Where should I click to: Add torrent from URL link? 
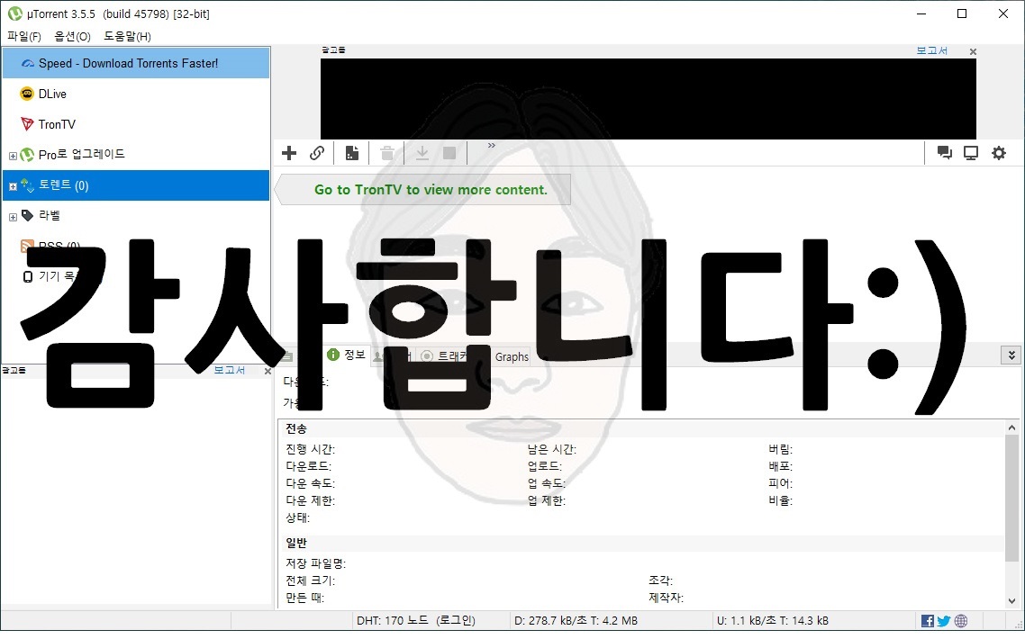(317, 153)
